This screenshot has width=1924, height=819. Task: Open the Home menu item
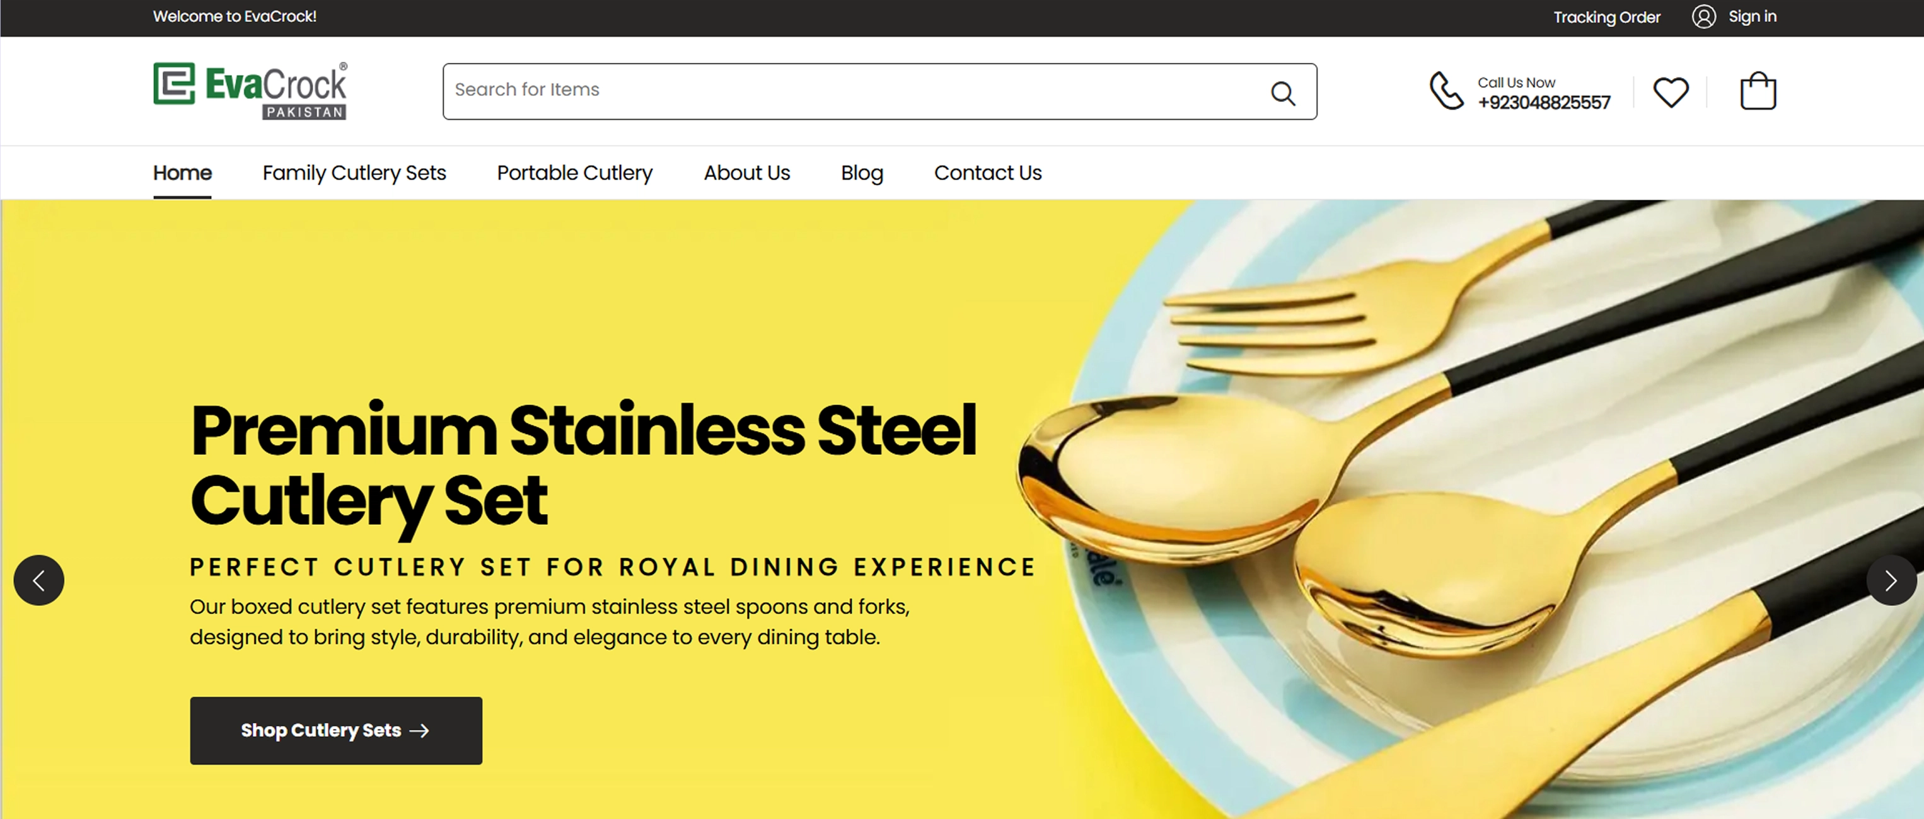(x=182, y=173)
